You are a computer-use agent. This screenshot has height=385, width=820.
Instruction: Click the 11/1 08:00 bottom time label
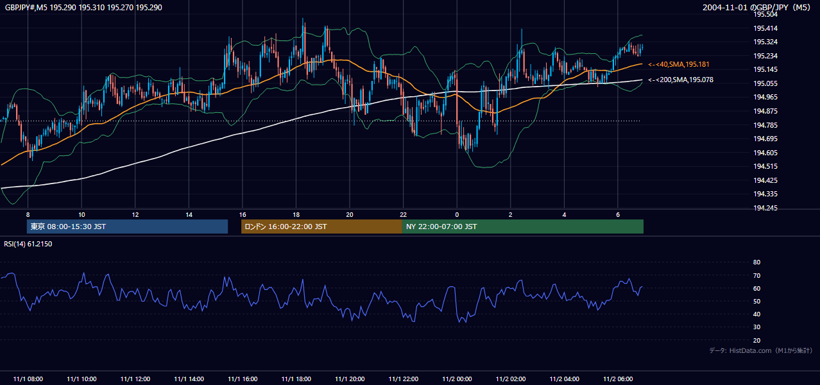click(28, 379)
